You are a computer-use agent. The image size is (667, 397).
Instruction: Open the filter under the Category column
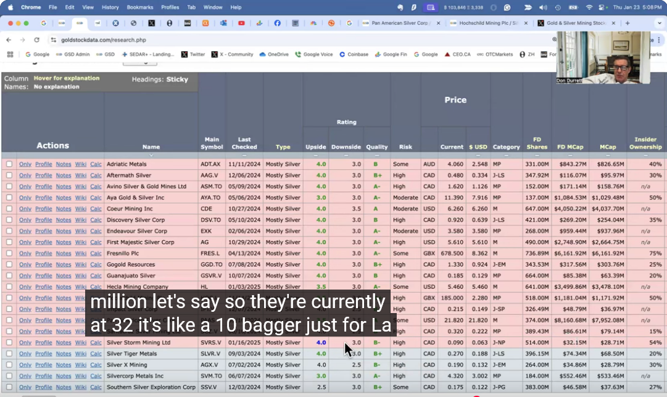506,155
